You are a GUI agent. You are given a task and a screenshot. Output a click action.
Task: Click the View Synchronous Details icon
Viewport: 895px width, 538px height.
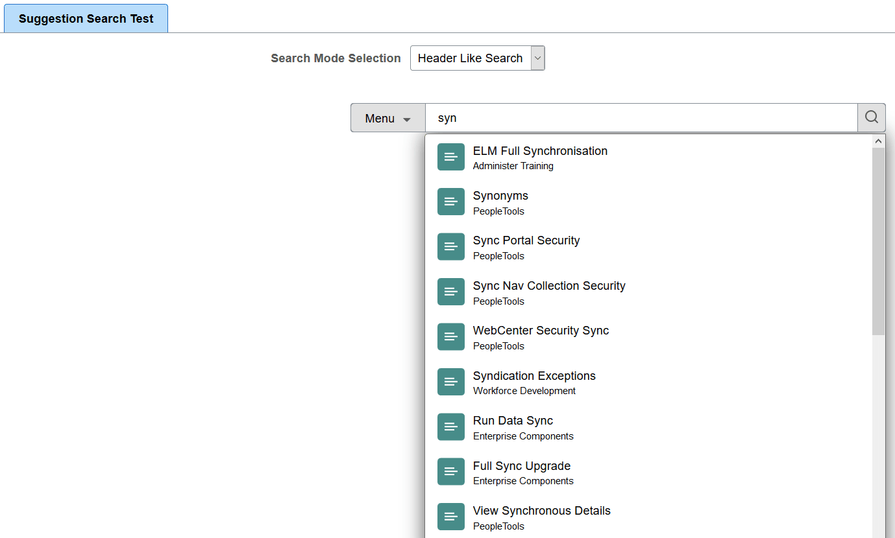(x=451, y=517)
